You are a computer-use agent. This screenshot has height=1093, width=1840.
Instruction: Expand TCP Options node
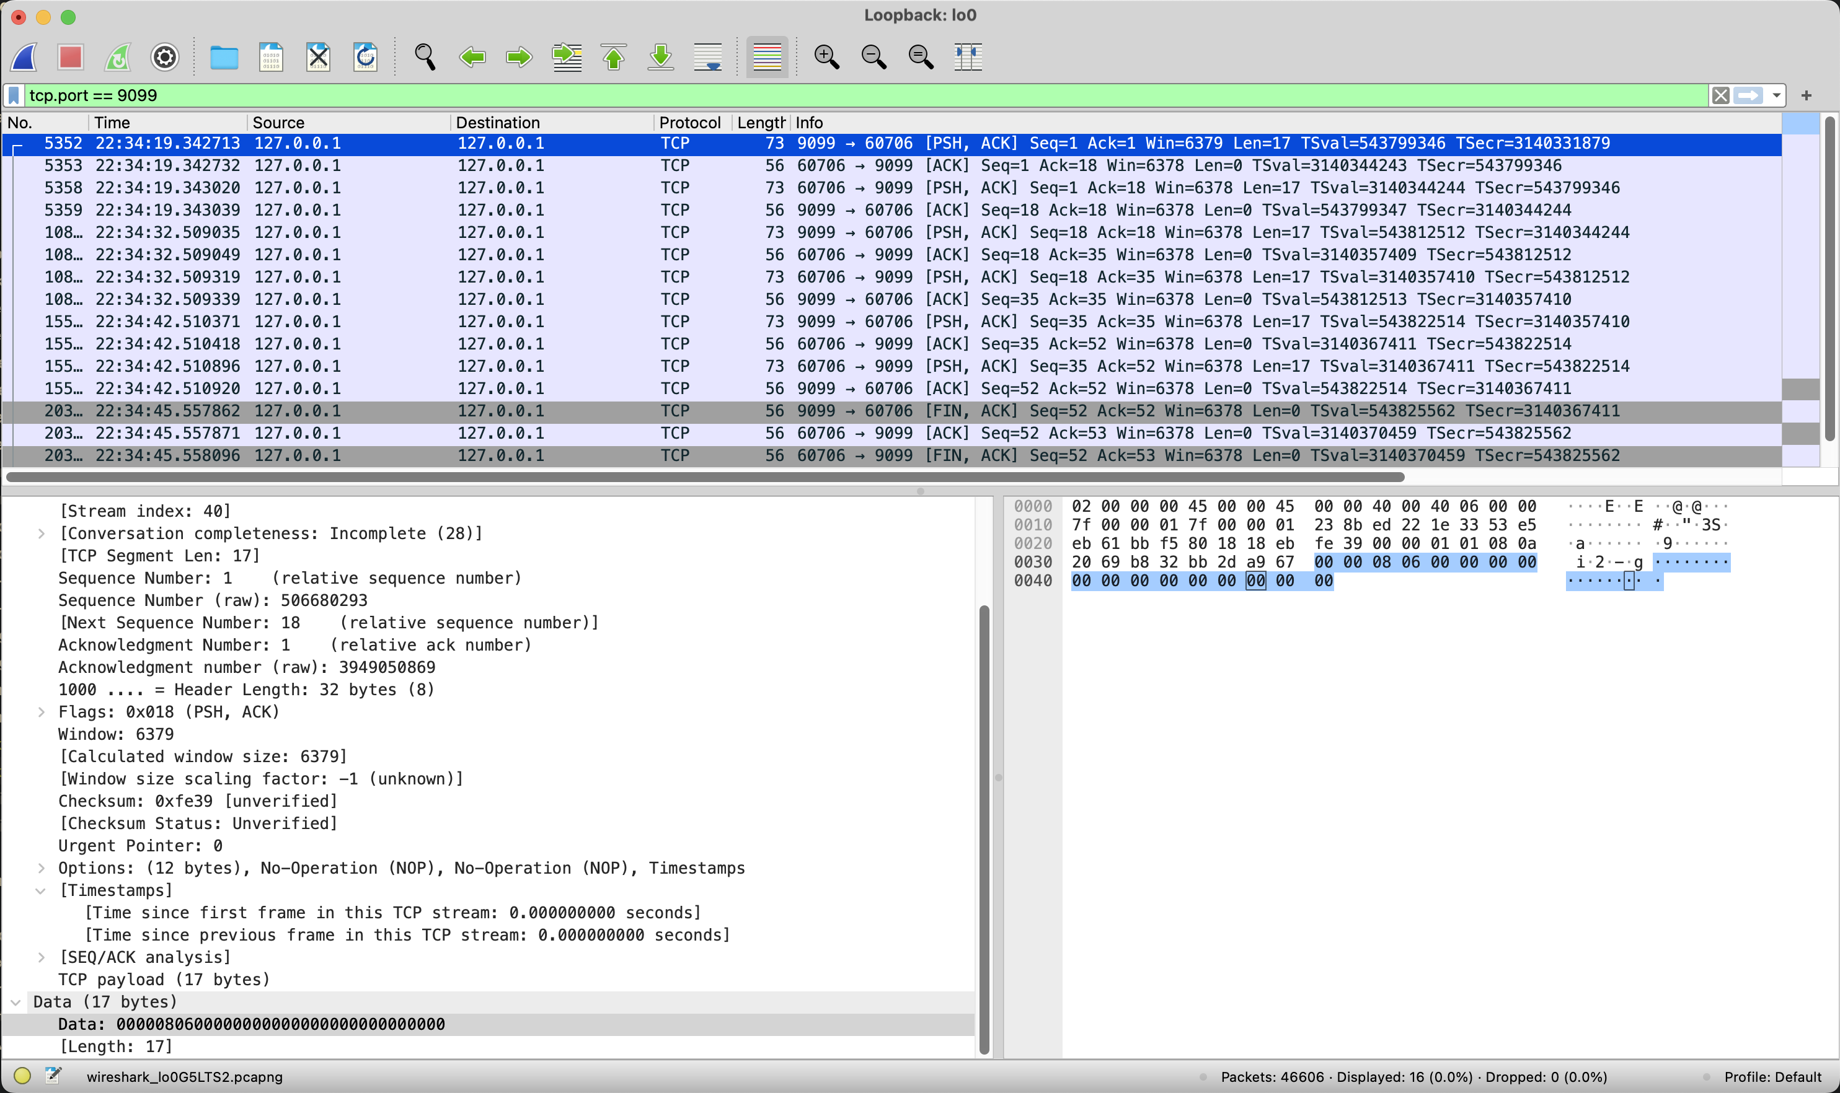click(x=42, y=867)
